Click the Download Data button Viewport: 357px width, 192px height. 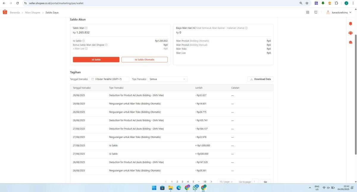pyautogui.click(x=260, y=79)
